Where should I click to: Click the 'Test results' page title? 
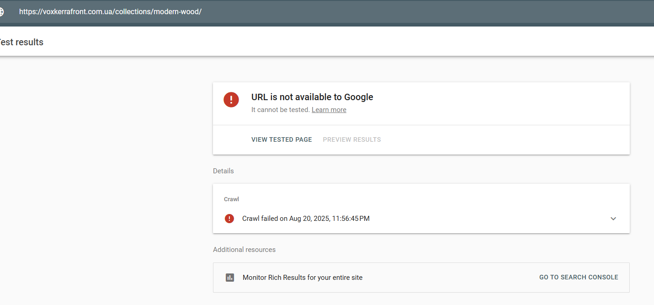21,42
